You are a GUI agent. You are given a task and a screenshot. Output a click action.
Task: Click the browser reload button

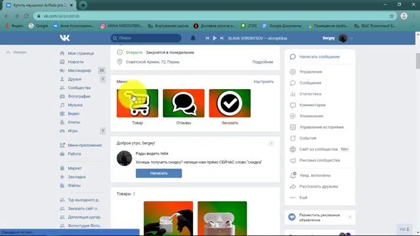26,16
